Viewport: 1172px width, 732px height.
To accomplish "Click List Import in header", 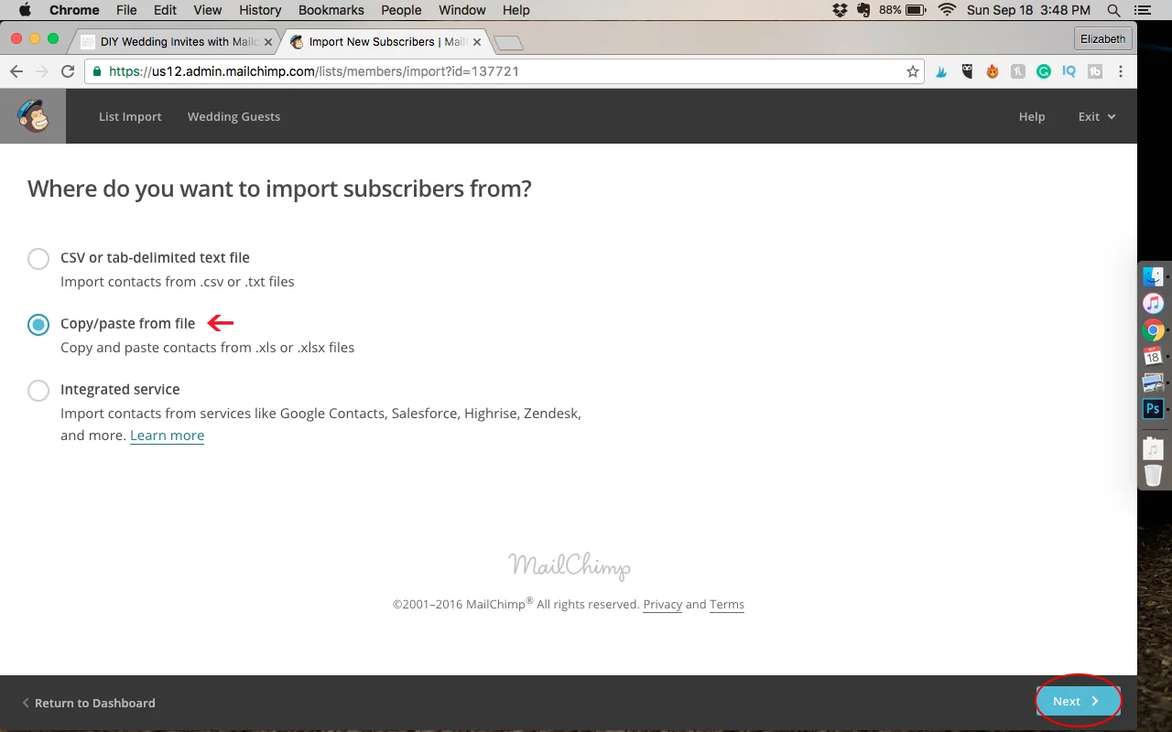I will [130, 116].
